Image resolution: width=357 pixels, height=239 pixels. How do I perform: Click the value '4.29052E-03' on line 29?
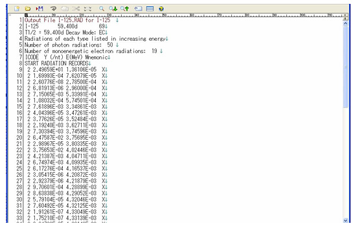[81, 194]
